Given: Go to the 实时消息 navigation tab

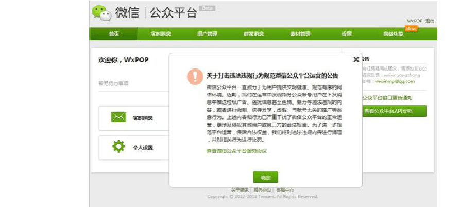Looking at the screenshot, I should click(x=160, y=34).
